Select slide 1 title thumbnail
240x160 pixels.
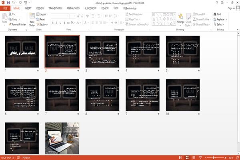pos(22,52)
